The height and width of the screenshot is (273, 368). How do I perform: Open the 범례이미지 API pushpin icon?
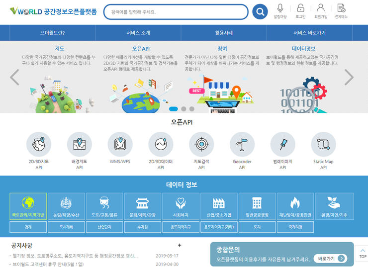point(283,144)
